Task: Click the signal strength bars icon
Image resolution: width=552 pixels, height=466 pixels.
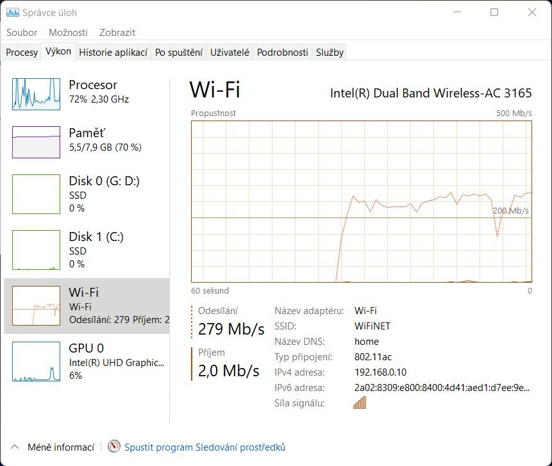Action: point(360,403)
